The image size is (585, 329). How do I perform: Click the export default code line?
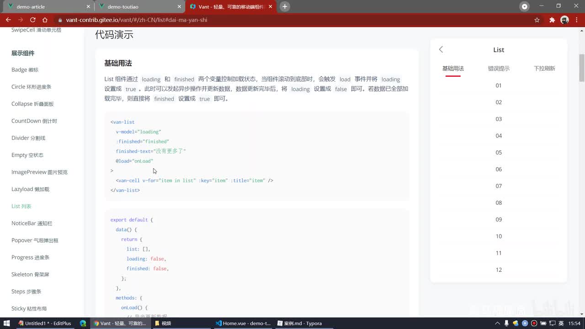[132, 220]
